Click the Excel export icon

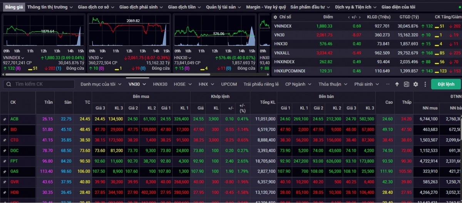(406, 84)
